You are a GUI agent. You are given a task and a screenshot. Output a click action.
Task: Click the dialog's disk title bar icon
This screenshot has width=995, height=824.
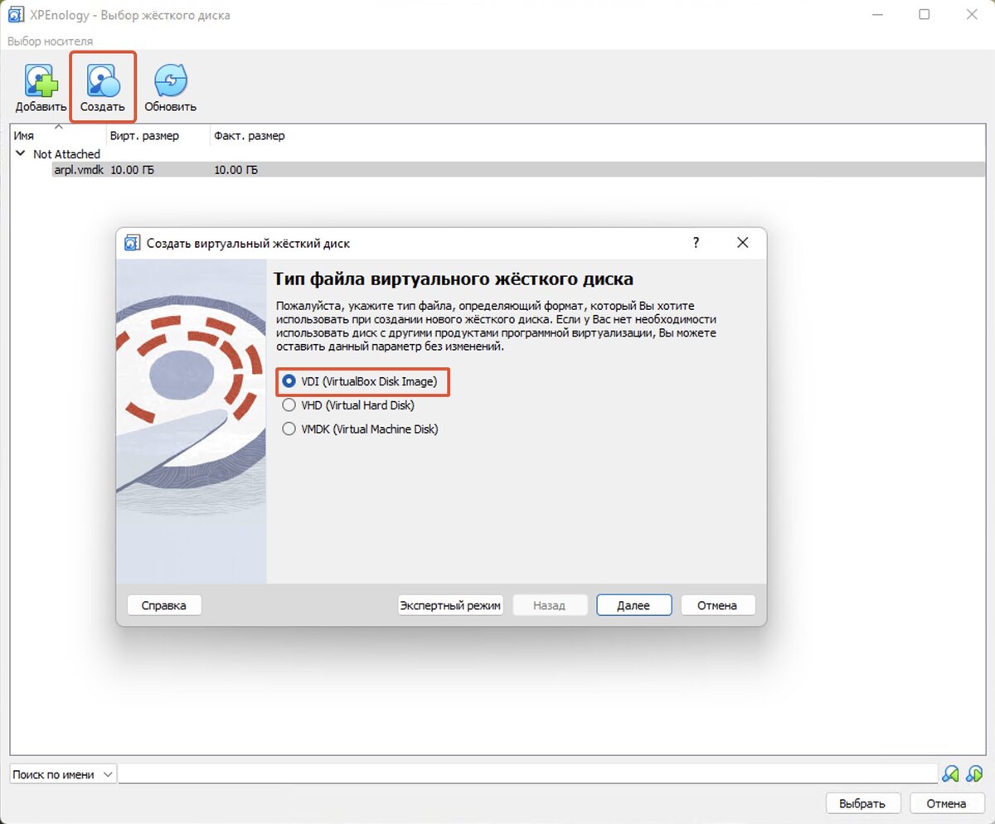[x=132, y=244]
